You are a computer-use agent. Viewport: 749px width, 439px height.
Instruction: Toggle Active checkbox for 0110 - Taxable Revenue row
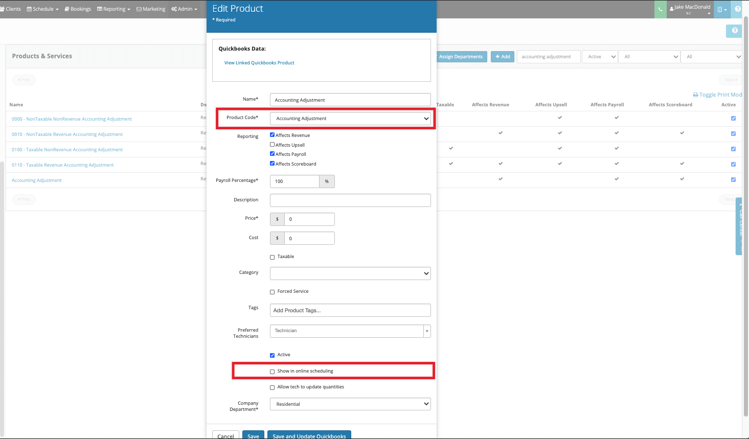pos(733,165)
